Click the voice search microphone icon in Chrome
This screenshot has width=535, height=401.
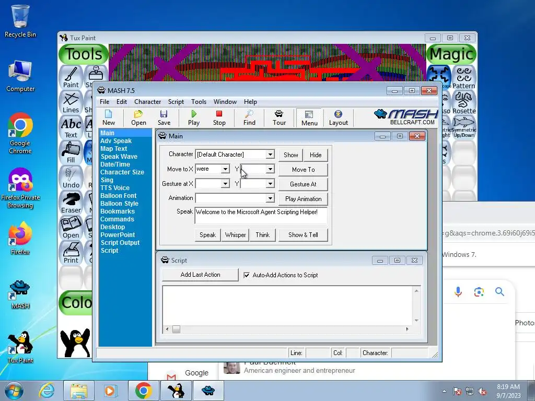coord(458,292)
